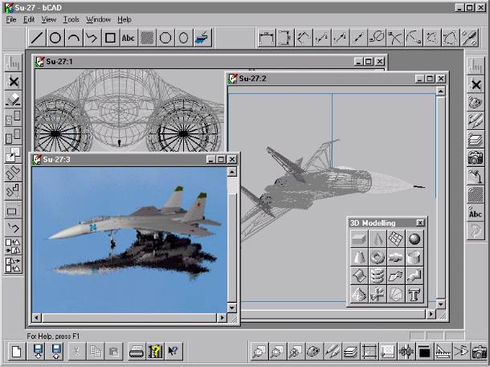The width and height of the screenshot is (490, 367).
Task: Select the Circle drawing tool
Action: point(56,38)
